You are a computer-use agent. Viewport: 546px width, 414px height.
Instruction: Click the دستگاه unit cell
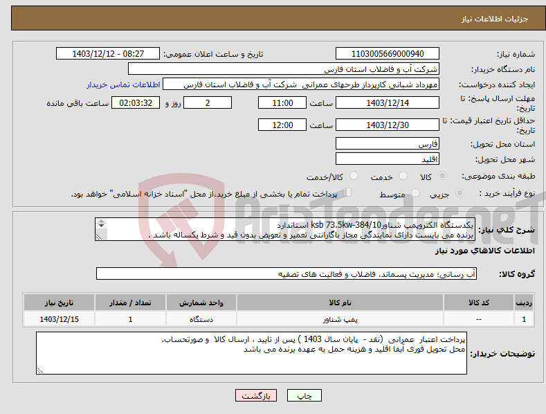pyautogui.click(x=201, y=319)
